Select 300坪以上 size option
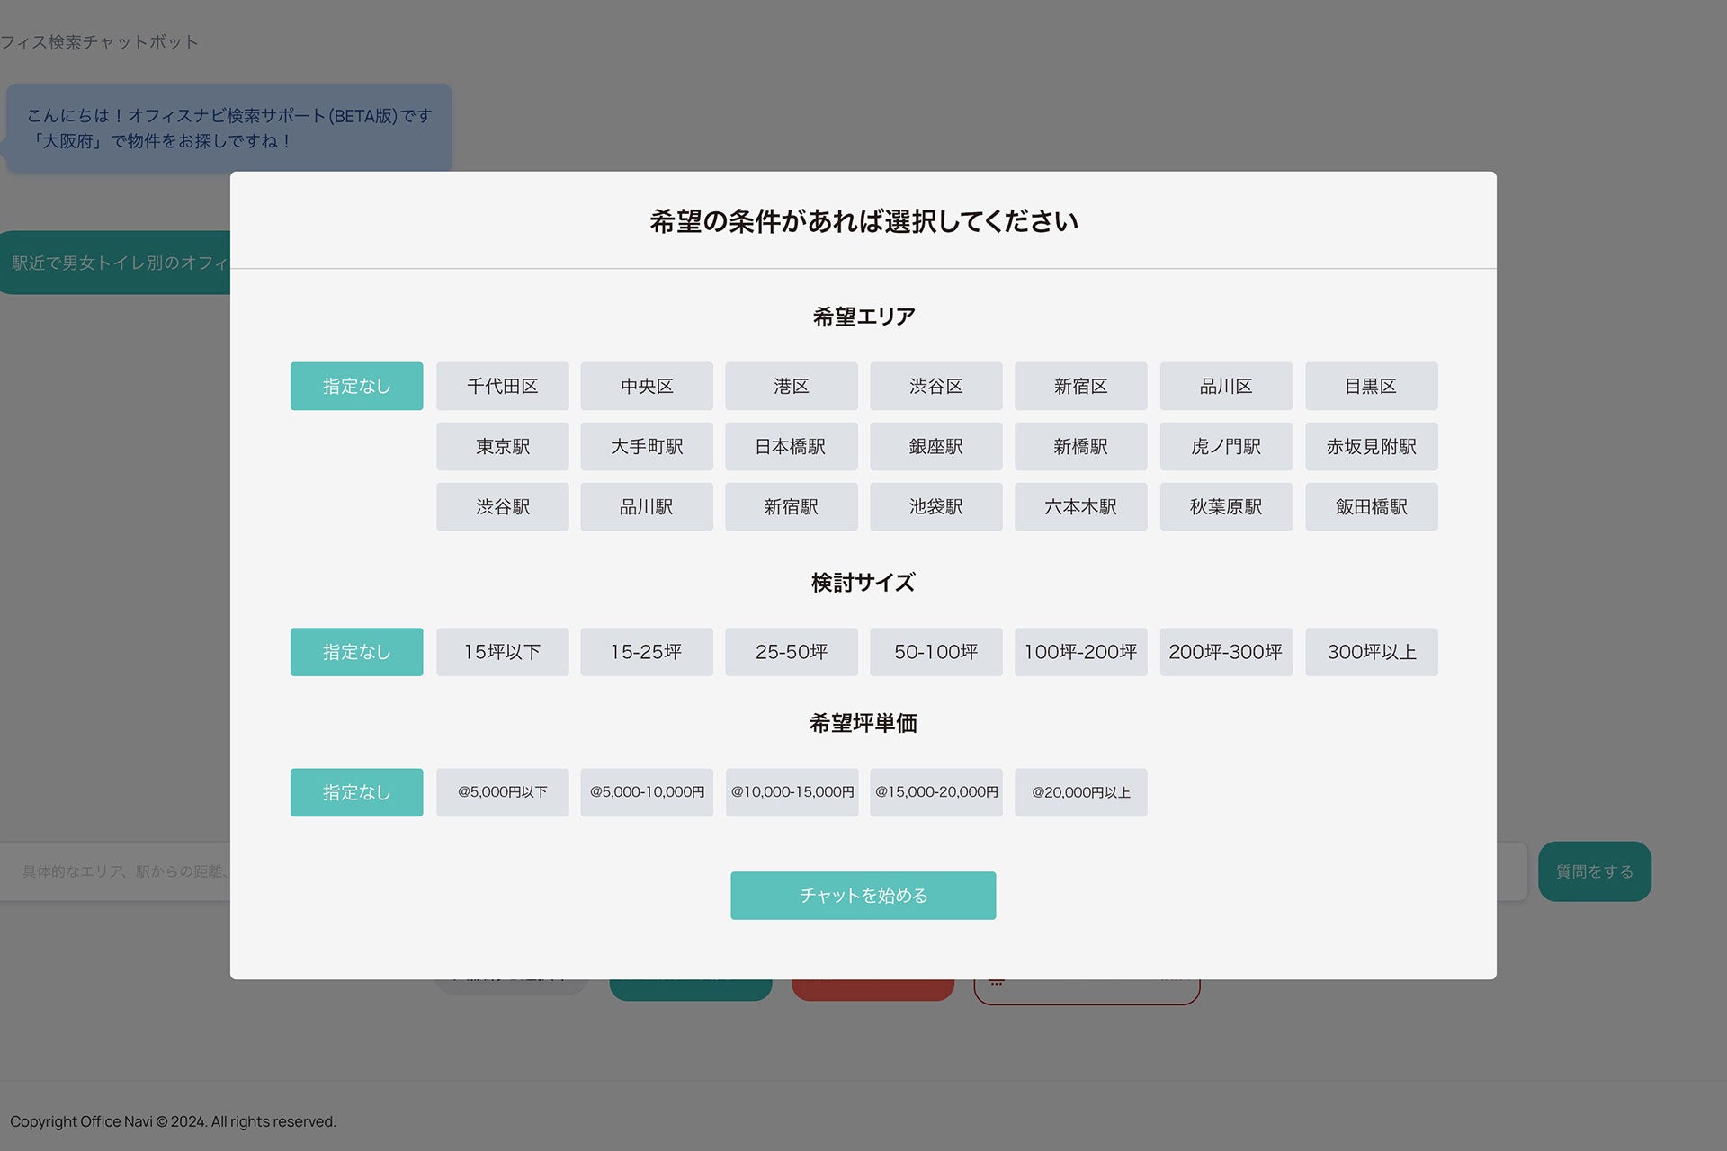Image resolution: width=1727 pixels, height=1151 pixels. point(1371,652)
